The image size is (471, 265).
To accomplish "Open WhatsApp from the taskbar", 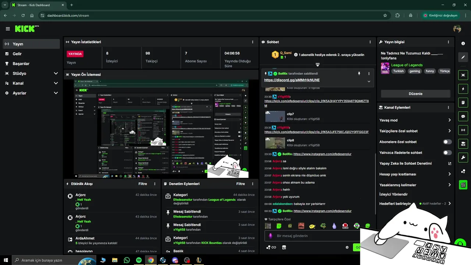I will [127, 260].
